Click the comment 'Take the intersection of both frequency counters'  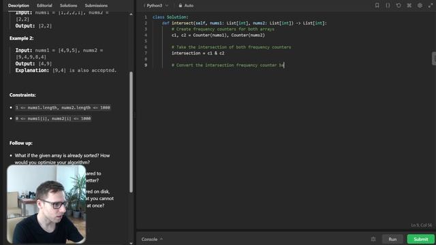[x=231, y=47]
